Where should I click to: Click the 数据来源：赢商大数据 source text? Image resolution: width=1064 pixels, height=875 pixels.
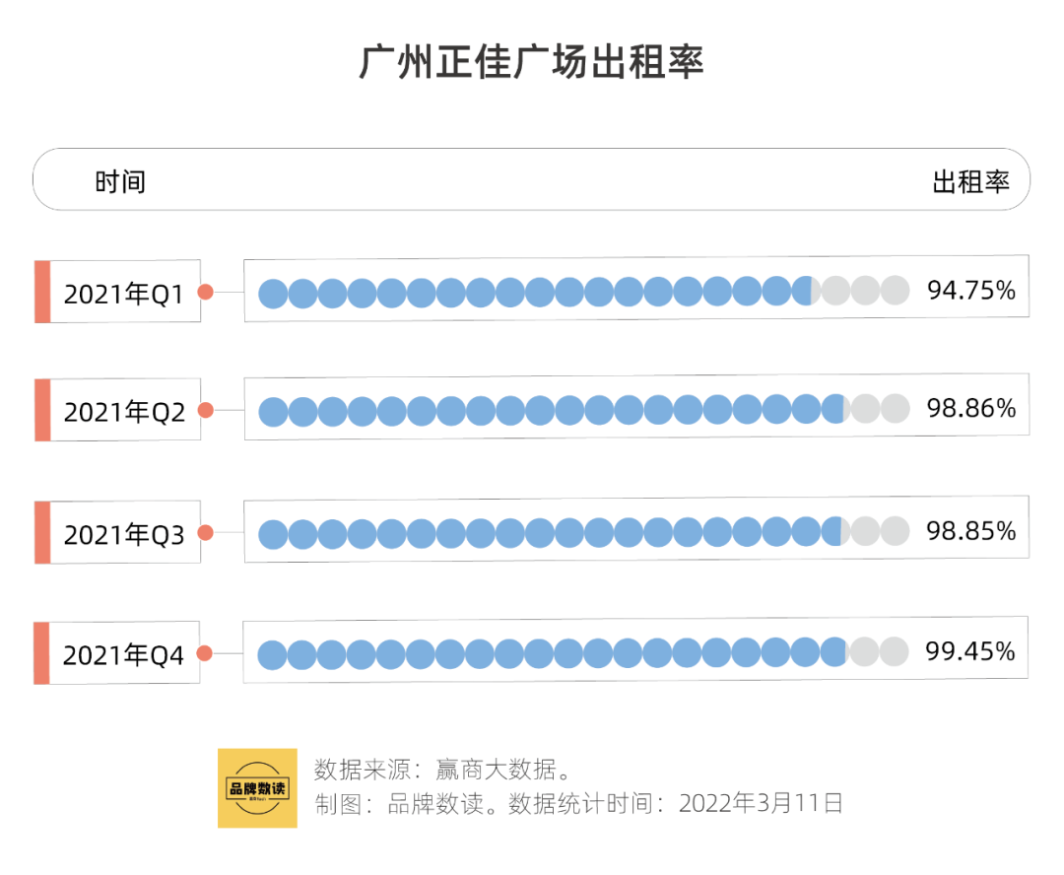click(442, 769)
